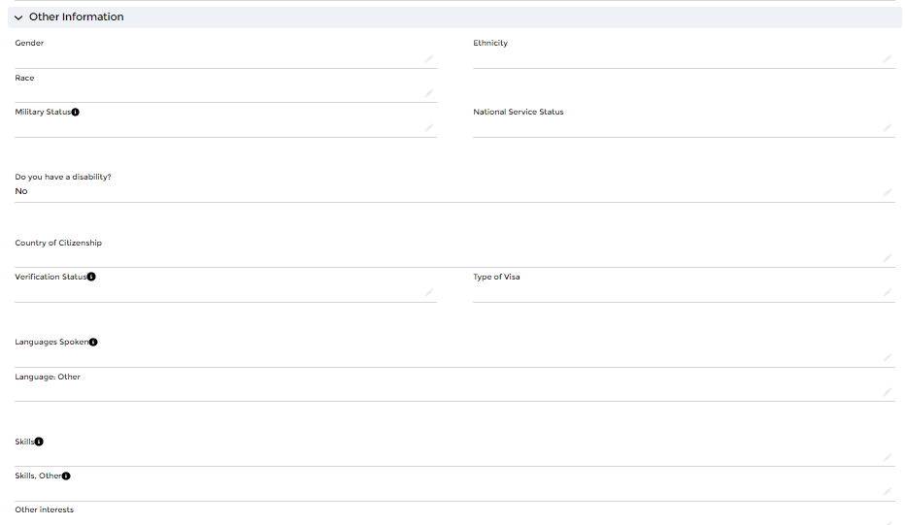Viewport: 905px width, 525px height.
Task: Edit Skills, Other pencil icon
Action: coord(888,492)
